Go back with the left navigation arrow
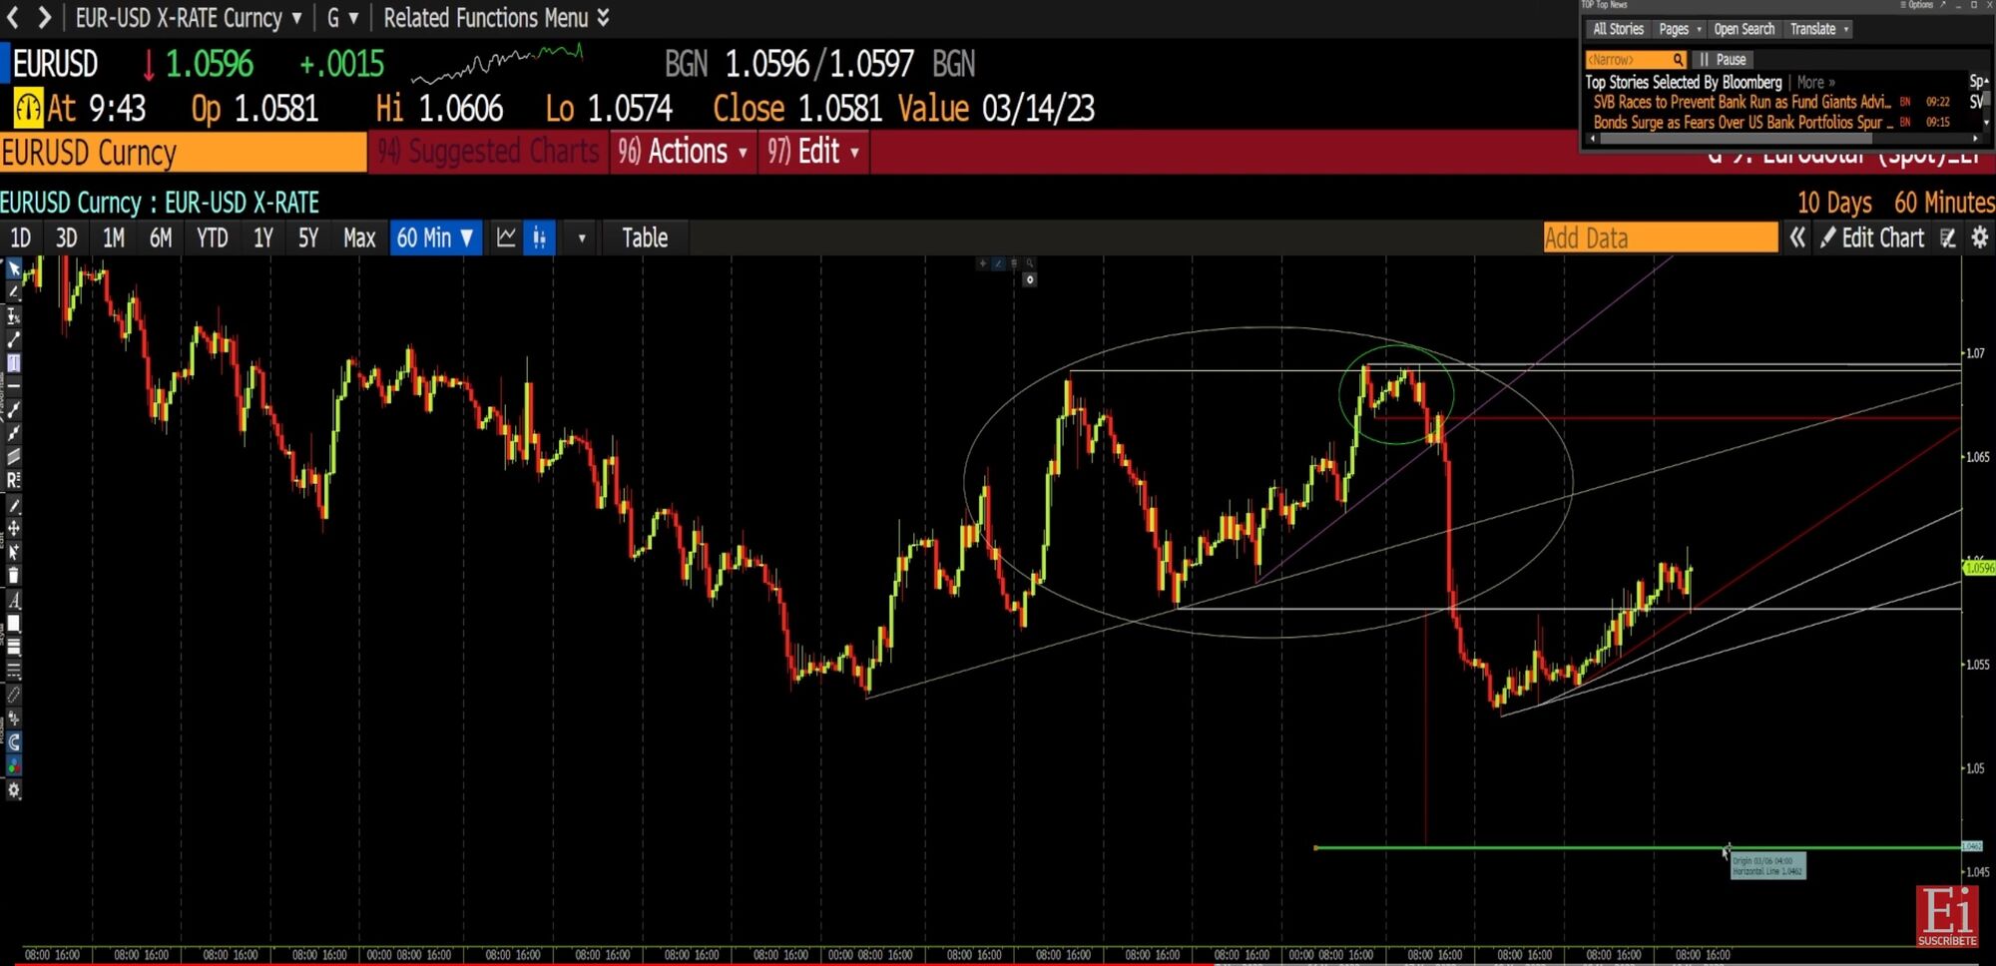Viewport: 1996px width, 966px height. click(13, 17)
